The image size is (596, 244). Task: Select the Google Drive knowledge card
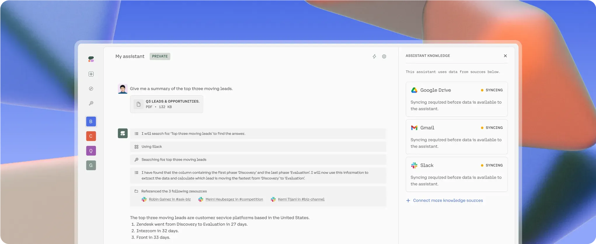point(456,99)
